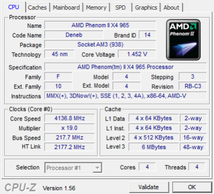This screenshot has height=194, width=214.
Task: Click the HT Link value 2177.2 MHz
Action: tap(70, 147)
